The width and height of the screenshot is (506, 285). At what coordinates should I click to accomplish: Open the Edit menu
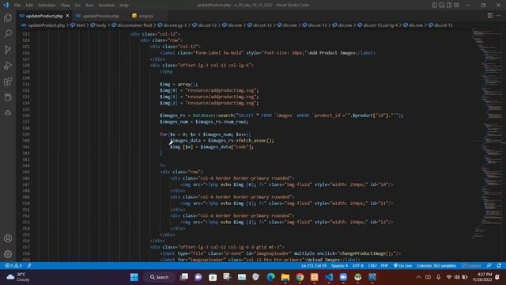29,6
